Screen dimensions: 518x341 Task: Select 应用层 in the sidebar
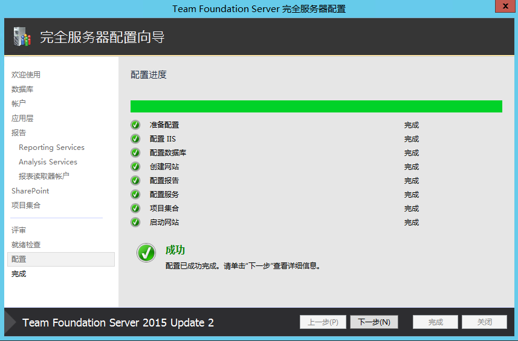[22, 118]
